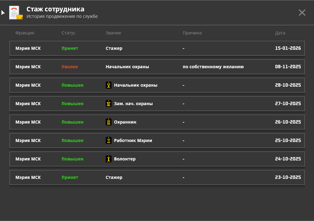The image size is (314, 221).
Task: Click the Повышен status in Охранник row
Action: tap(72, 122)
